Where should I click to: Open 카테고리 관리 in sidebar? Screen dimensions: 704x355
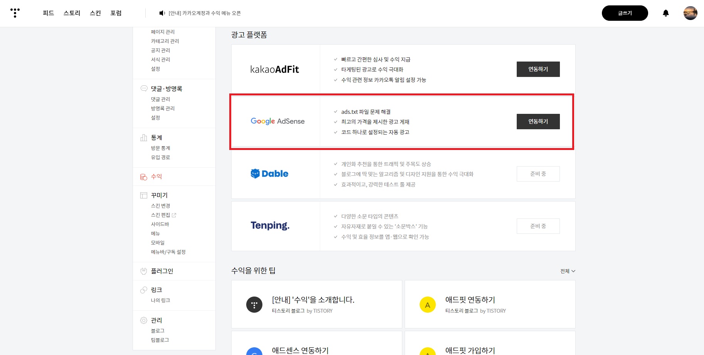(x=165, y=41)
